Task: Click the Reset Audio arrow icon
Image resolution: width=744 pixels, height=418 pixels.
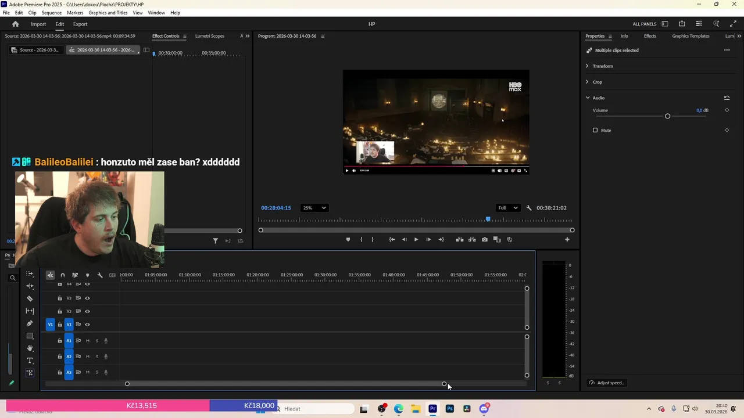Action: pyautogui.click(x=727, y=98)
